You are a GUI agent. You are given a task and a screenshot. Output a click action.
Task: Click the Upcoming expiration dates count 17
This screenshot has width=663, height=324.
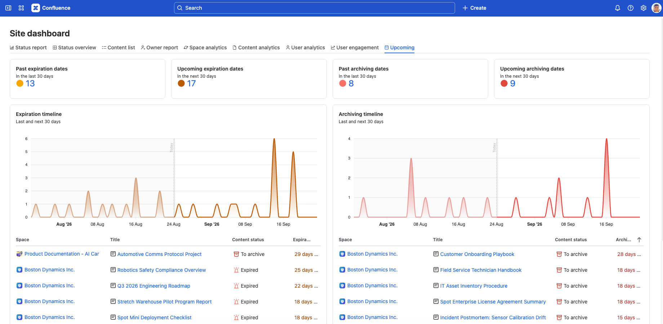191,84
